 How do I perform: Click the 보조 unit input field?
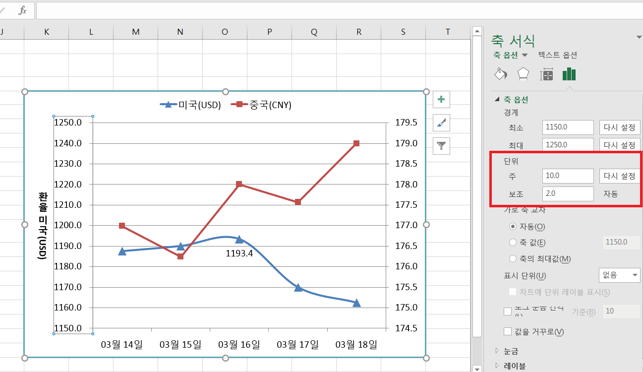(568, 194)
